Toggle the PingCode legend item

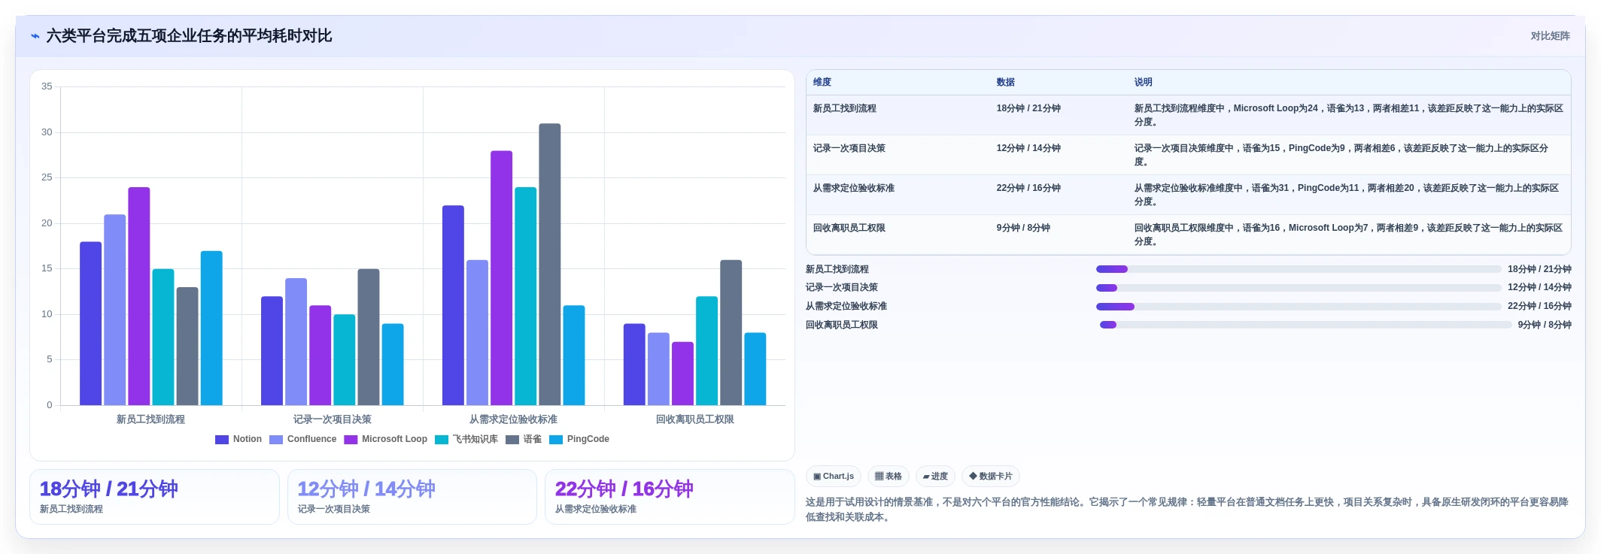click(579, 439)
